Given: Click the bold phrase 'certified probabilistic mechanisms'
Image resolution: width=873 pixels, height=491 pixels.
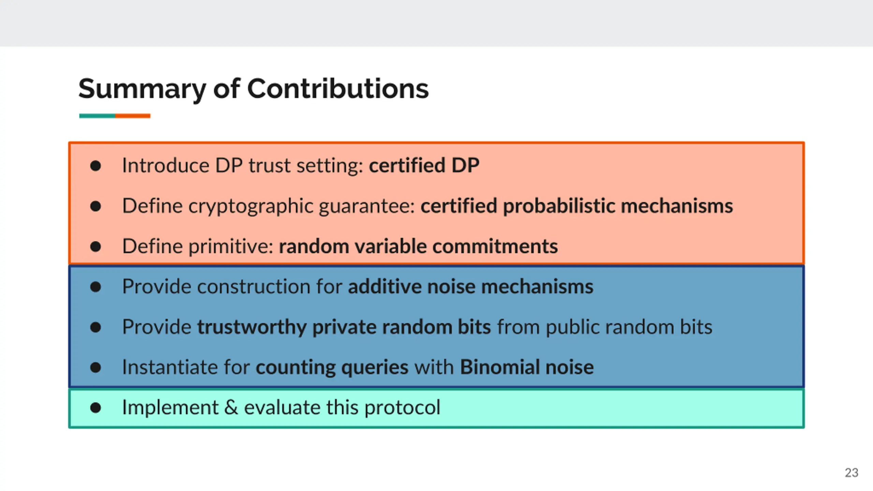Looking at the screenshot, I should (x=577, y=206).
